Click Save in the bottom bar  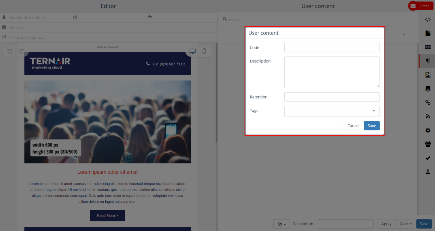click(424, 224)
